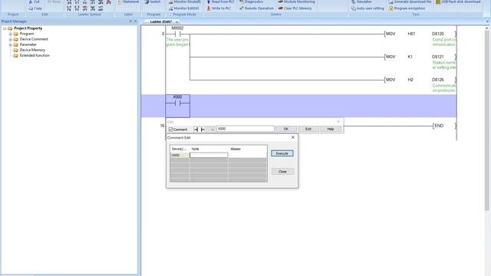Select the X000 device cell
Viewport: 491px width, 276px height.
[x=180, y=155]
